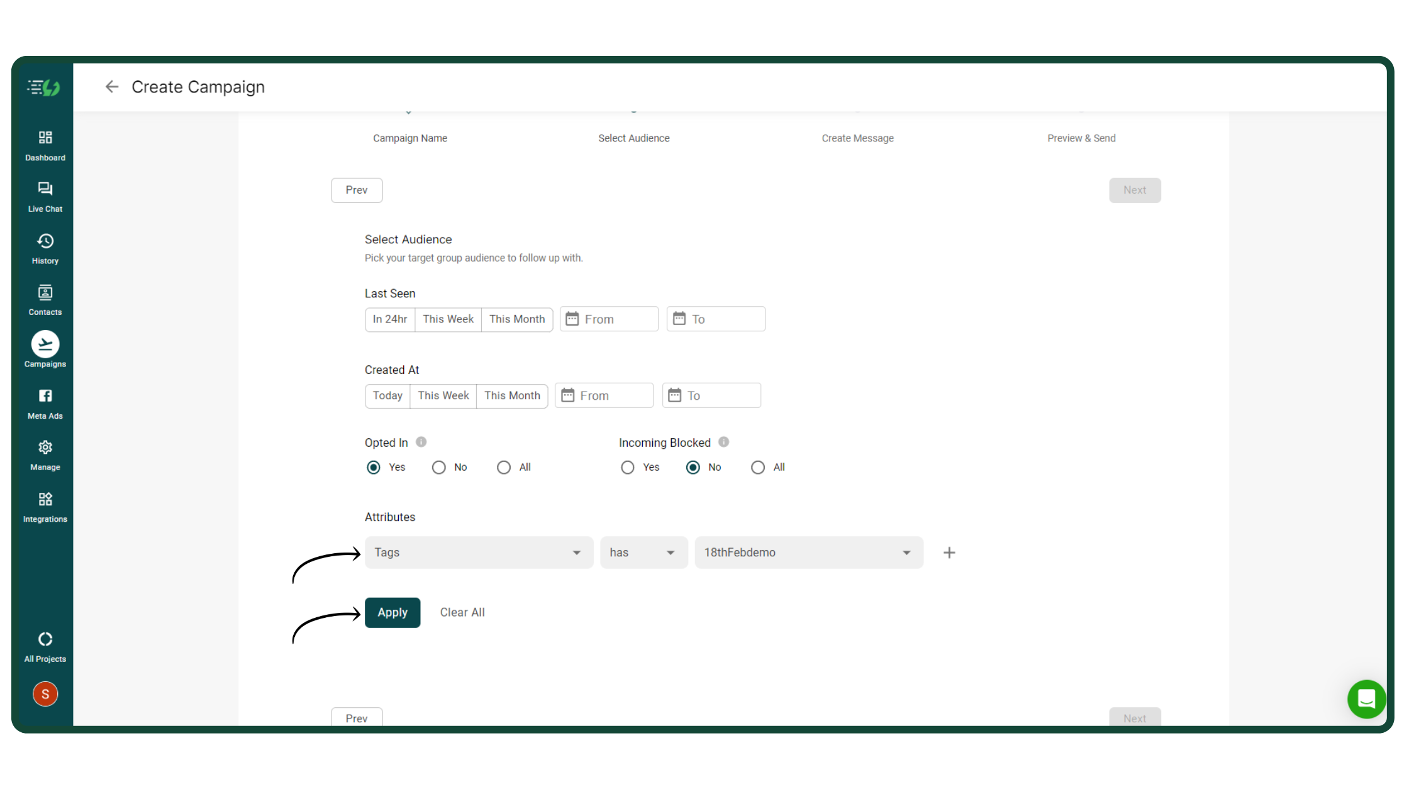The height and width of the screenshot is (792, 1409).
Task: Open the Dashboard sidebar icon
Action: [45, 145]
